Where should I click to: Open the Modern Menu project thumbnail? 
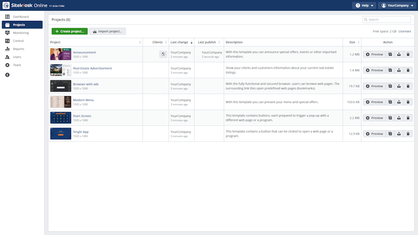tap(61, 102)
